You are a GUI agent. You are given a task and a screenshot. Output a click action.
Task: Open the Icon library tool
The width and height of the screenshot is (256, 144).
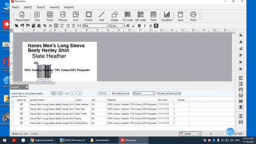point(76,16)
